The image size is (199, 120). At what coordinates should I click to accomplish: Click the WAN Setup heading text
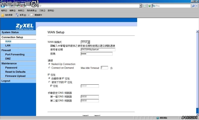(56, 32)
